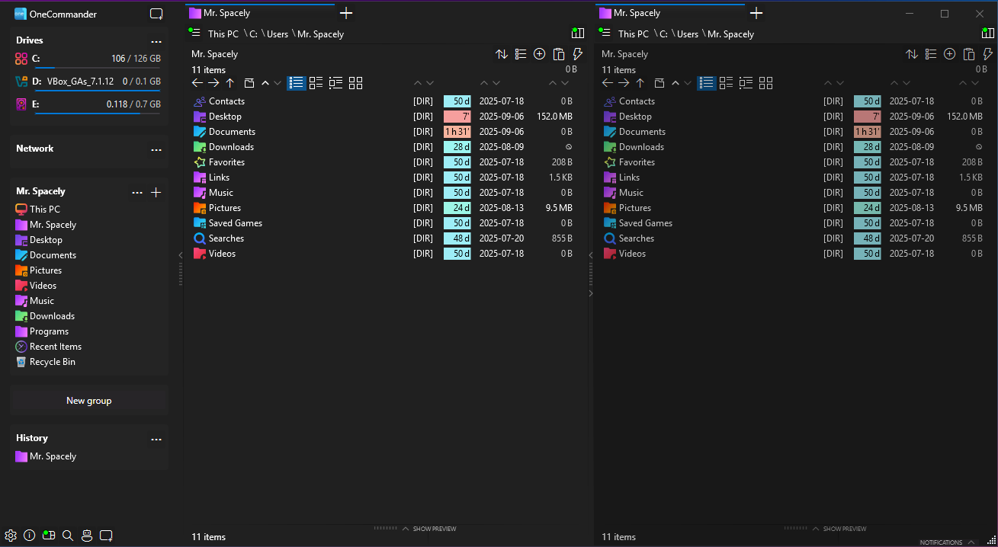Collapse the sidebar using the left edge handle
The height and width of the screenshot is (547, 998).
[181, 256]
